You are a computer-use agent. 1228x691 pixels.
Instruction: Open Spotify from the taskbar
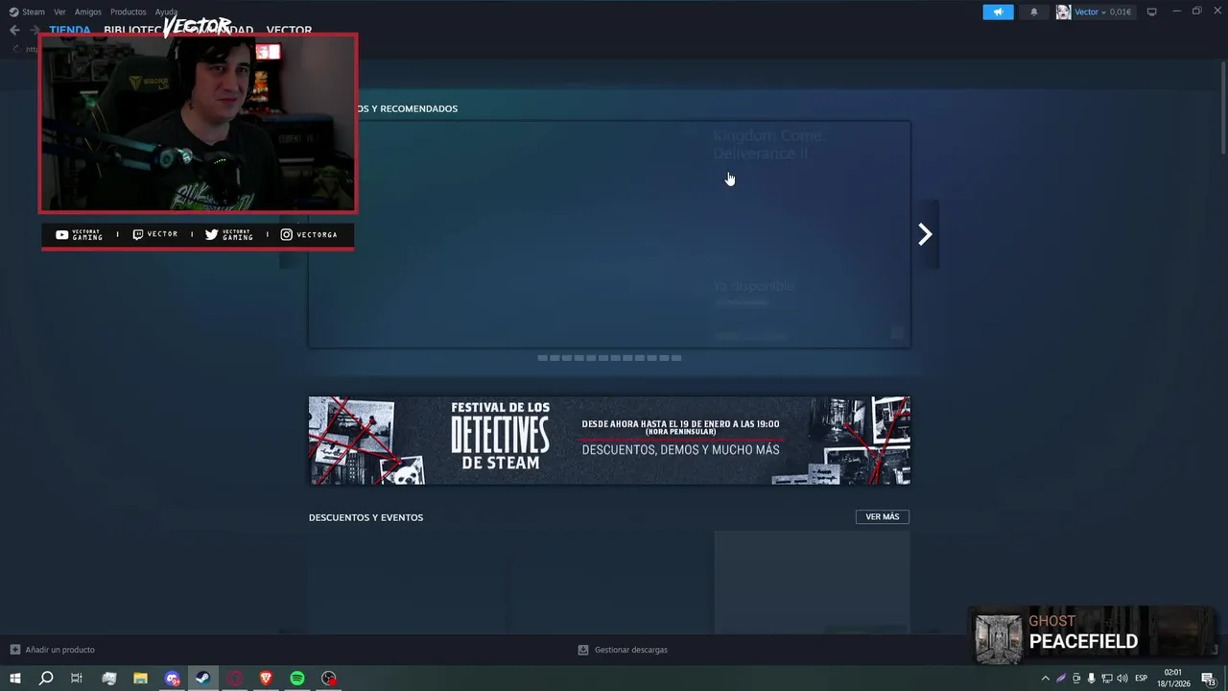click(x=297, y=679)
